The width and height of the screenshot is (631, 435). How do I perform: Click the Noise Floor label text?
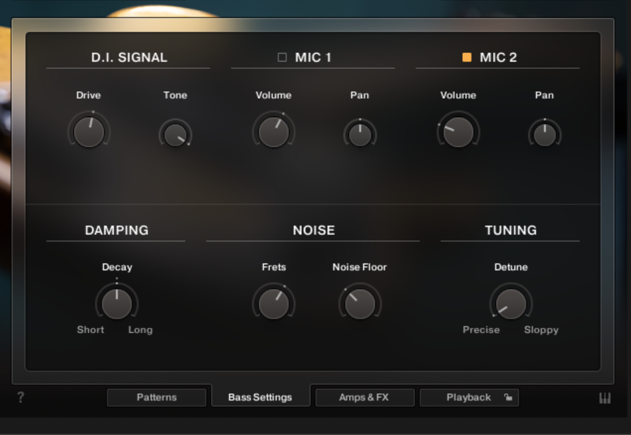coord(360,267)
